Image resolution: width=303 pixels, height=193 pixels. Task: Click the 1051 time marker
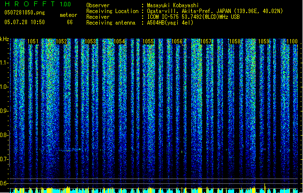click(x=33, y=41)
